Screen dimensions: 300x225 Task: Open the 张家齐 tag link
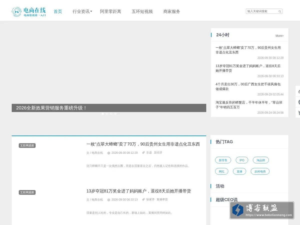[x=150, y=199]
